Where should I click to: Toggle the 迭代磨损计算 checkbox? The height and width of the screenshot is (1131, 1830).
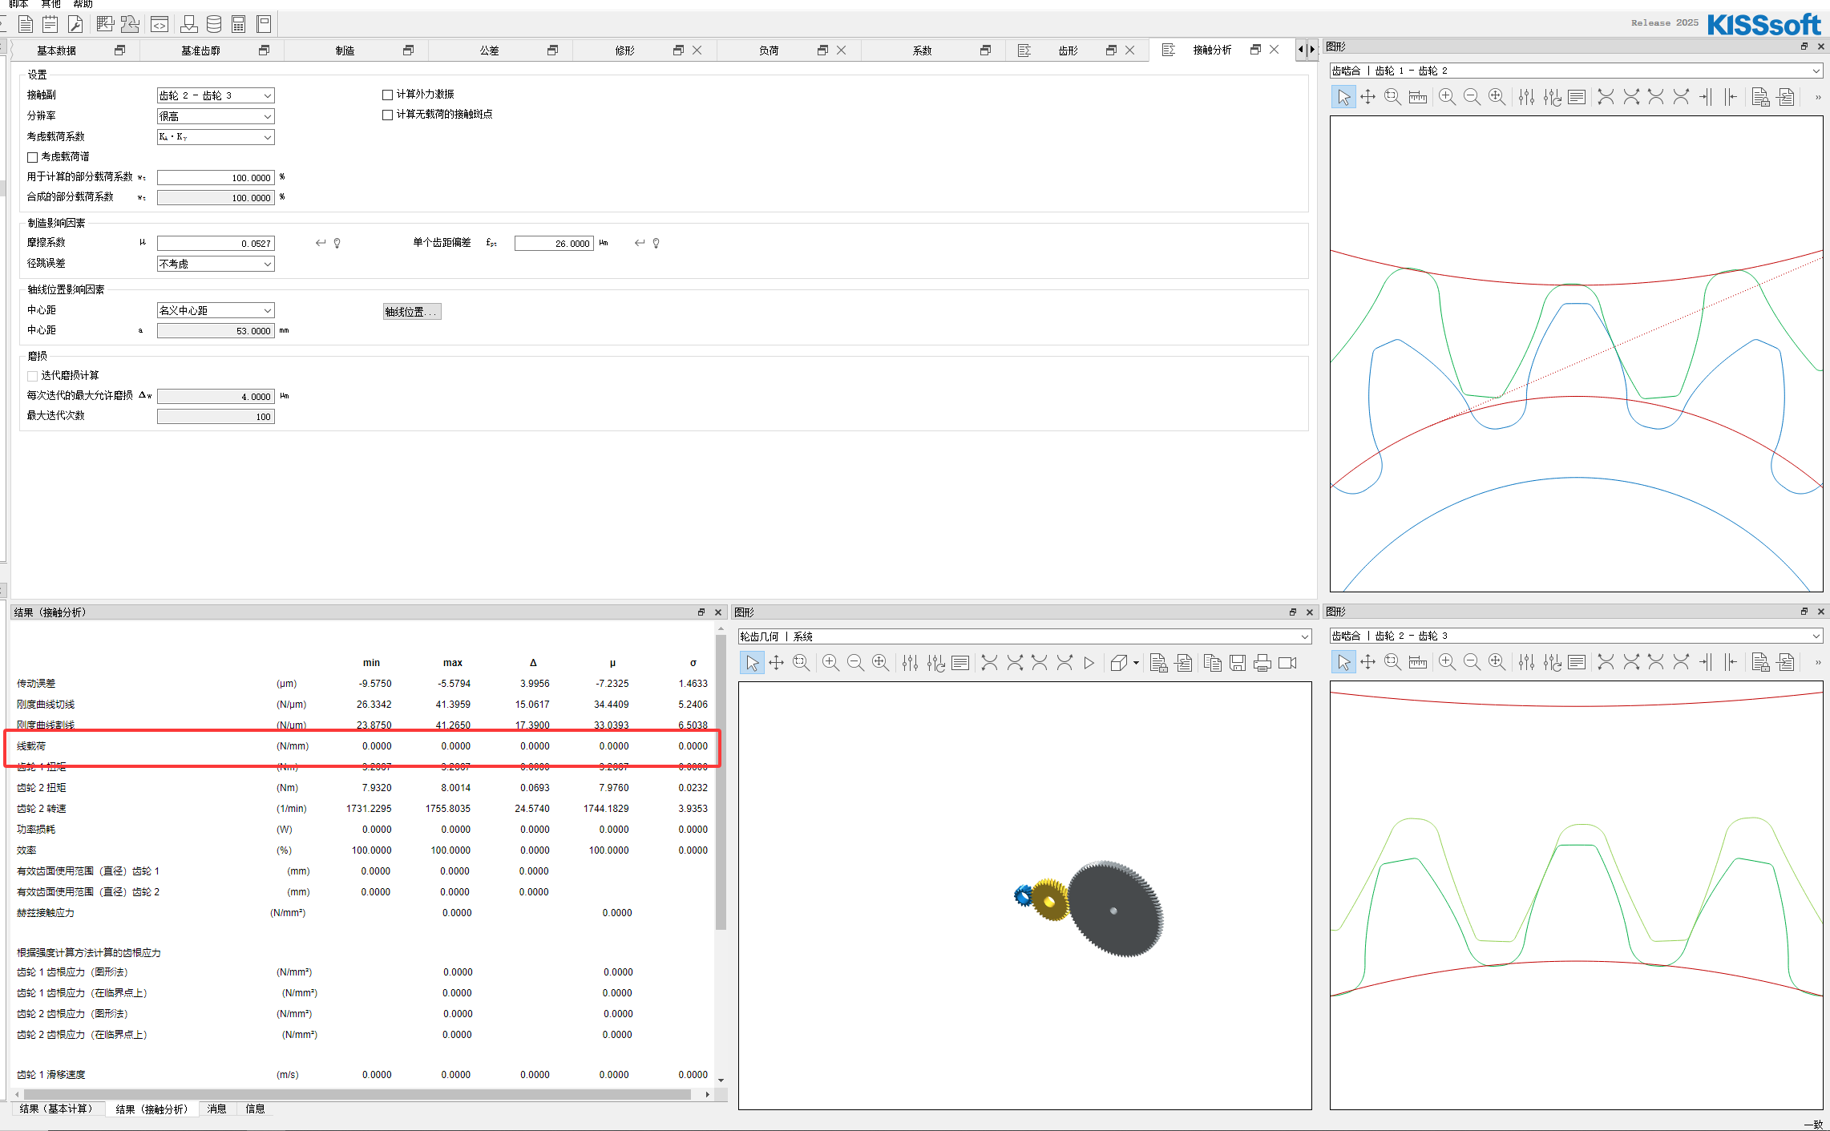click(x=32, y=376)
